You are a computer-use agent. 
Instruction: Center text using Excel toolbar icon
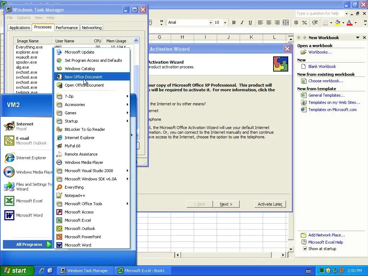pyautogui.click(x=269, y=23)
